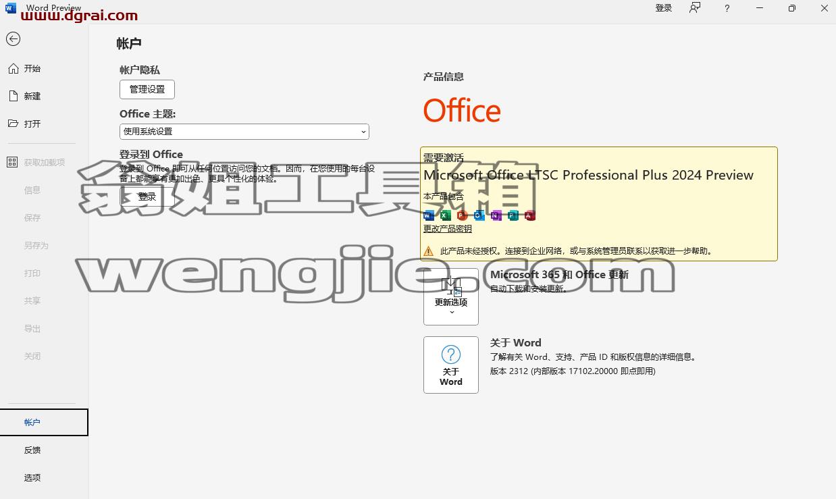
Task: Click the 管理设置 button
Action: (147, 89)
